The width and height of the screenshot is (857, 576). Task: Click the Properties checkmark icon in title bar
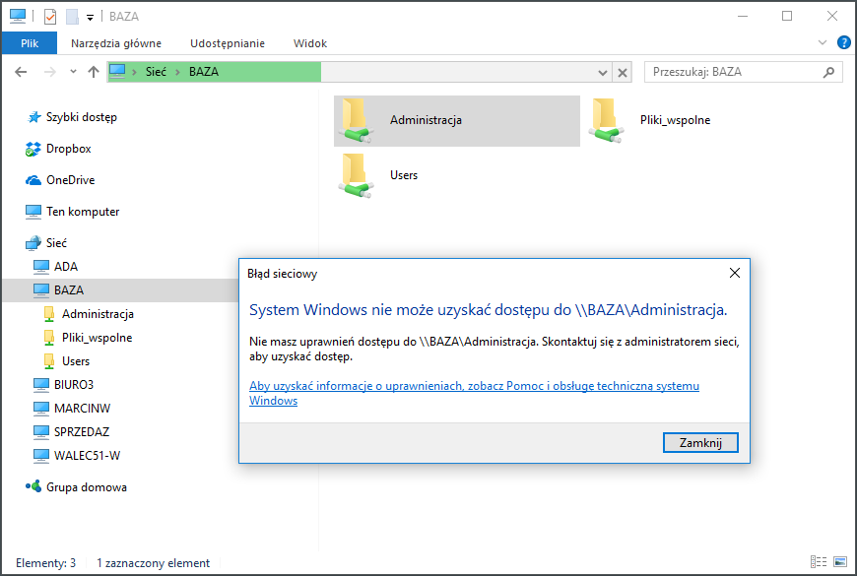pyautogui.click(x=50, y=16)
